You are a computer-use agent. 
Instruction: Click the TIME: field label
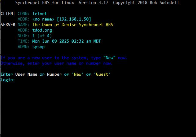click(x=24, y=41)
